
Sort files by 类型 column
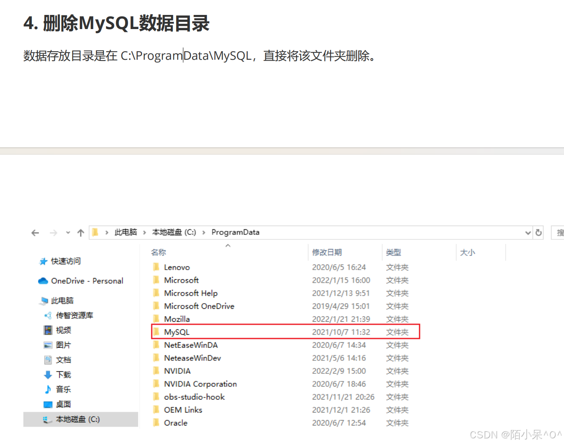393,252
